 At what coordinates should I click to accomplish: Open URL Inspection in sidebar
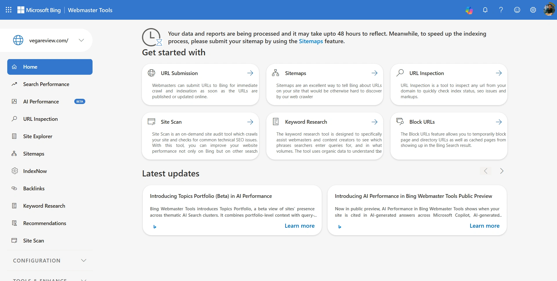point(50,119)
